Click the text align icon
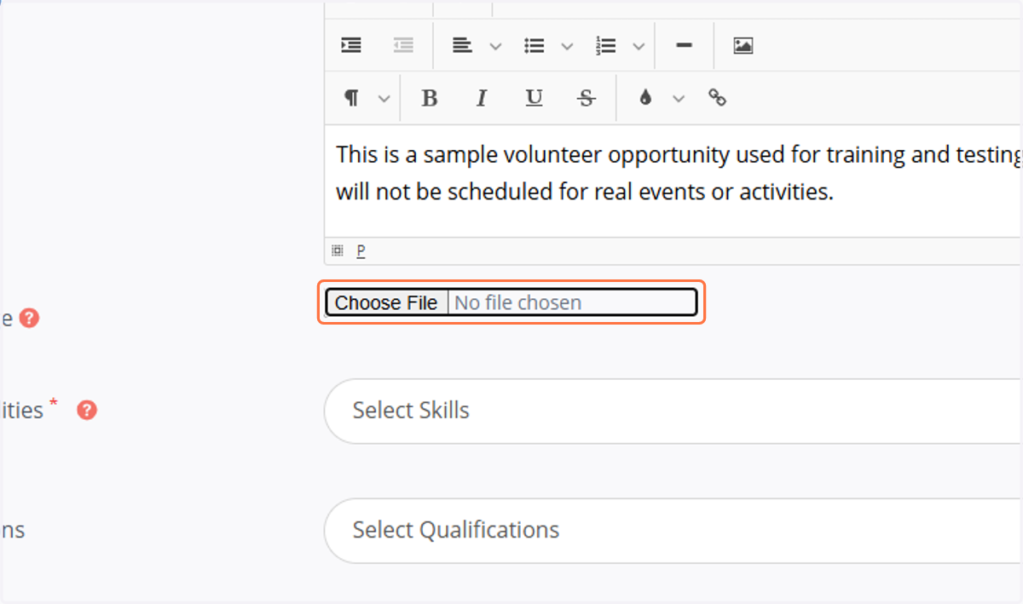 point(462,46)
